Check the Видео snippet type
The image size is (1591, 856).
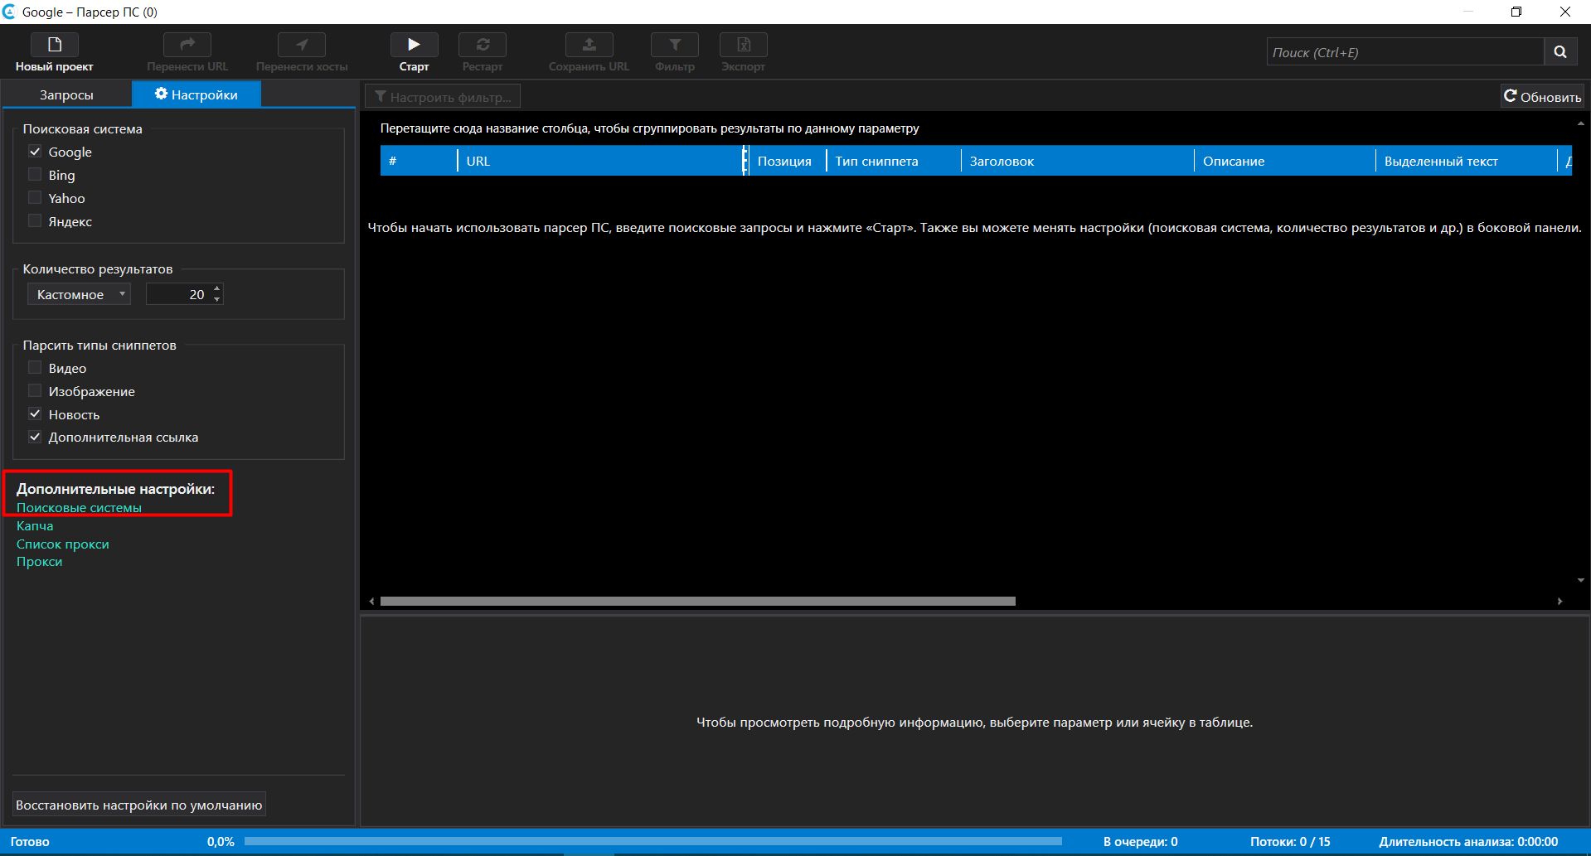(x=35, y=368)
